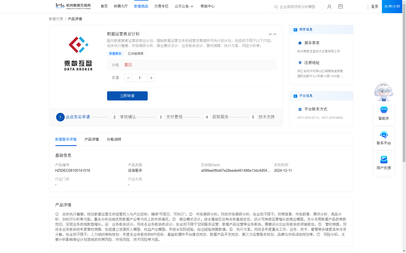This screenshot has width=406, height=253.
Task: Click step 5 技术支持
Action: point(262,117)
